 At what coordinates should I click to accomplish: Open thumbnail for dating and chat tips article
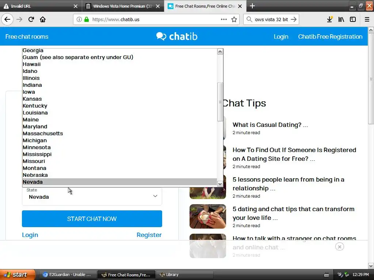click(208, 217)
